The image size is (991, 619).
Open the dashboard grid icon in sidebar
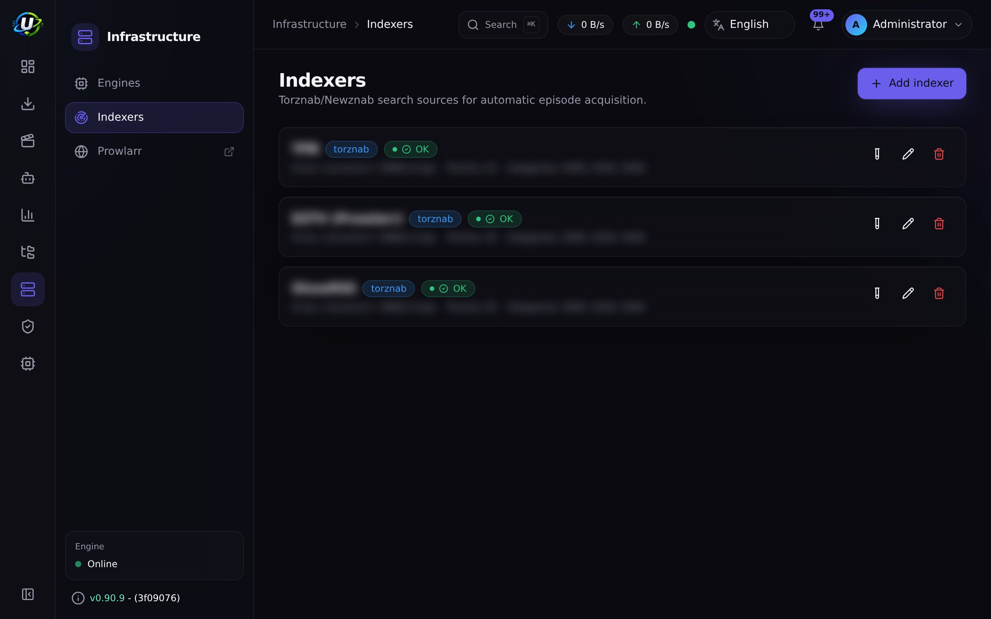(27, 66)
